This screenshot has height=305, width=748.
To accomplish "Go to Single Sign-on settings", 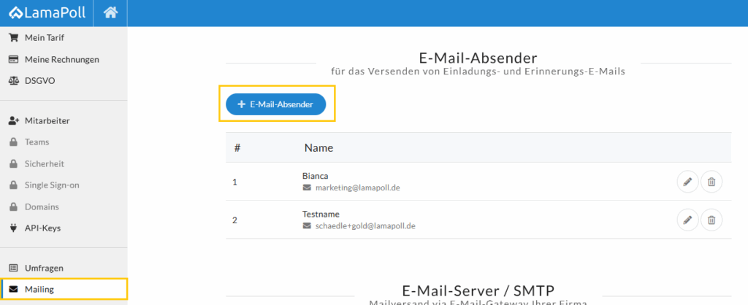I will coord(52,185).
